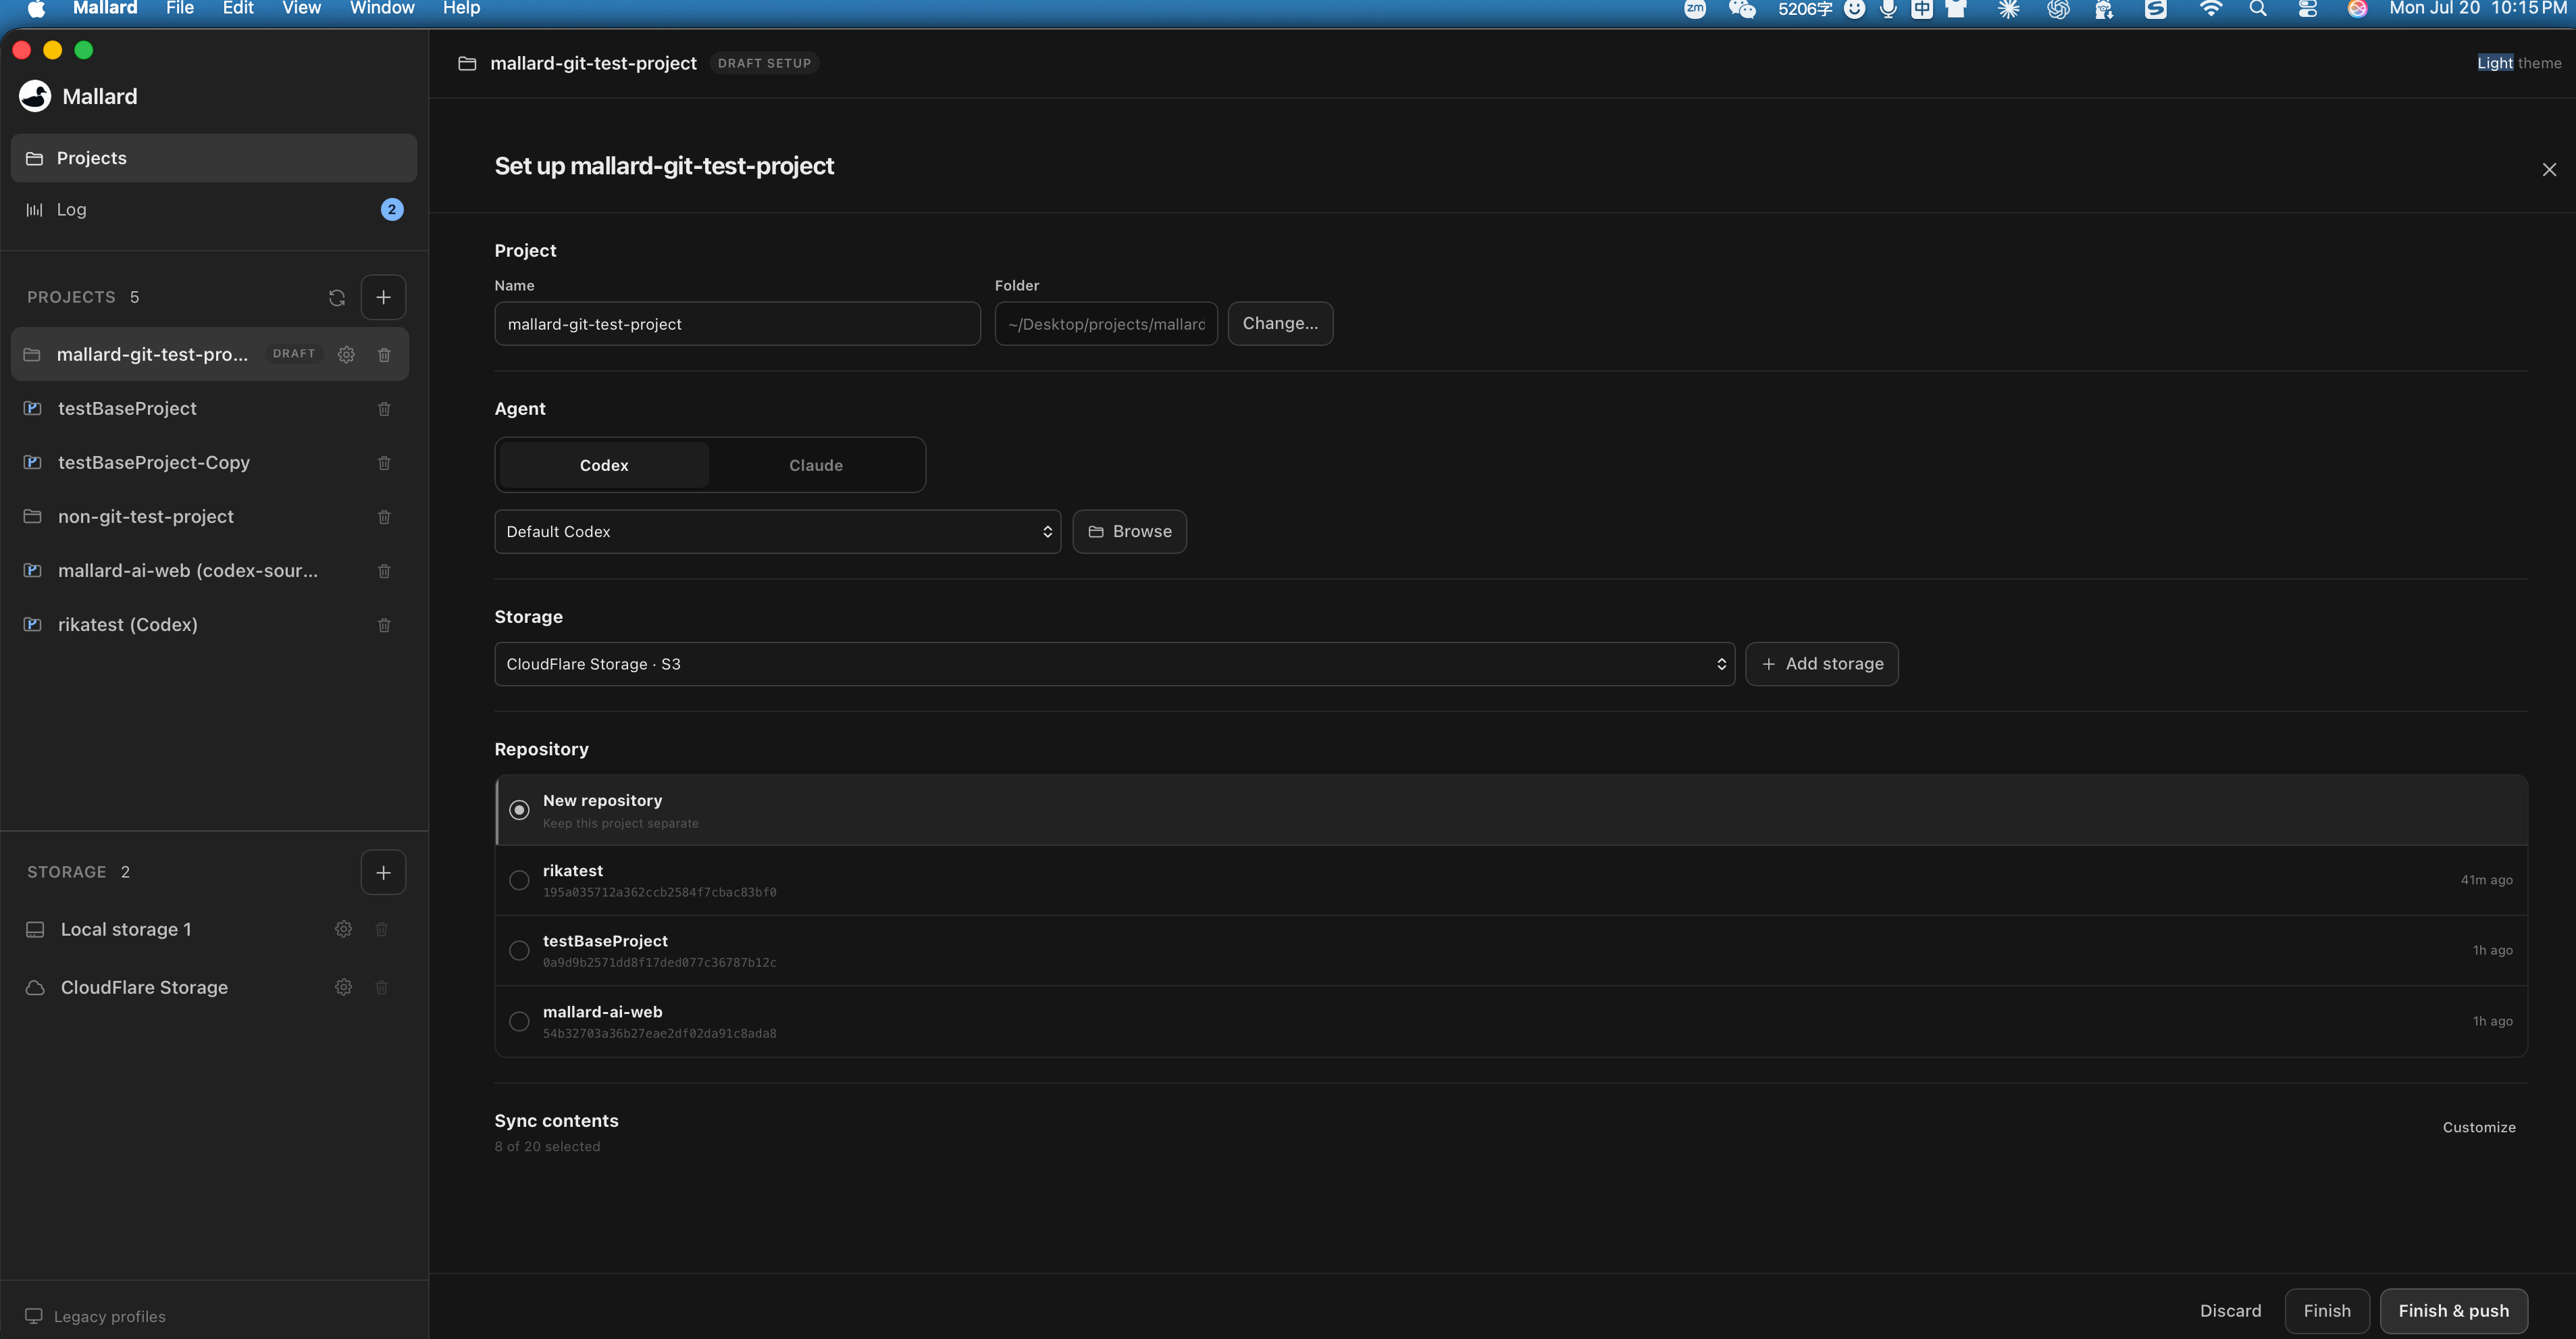Open mallard-ai-web (codex-sour... project

(210, 570)
